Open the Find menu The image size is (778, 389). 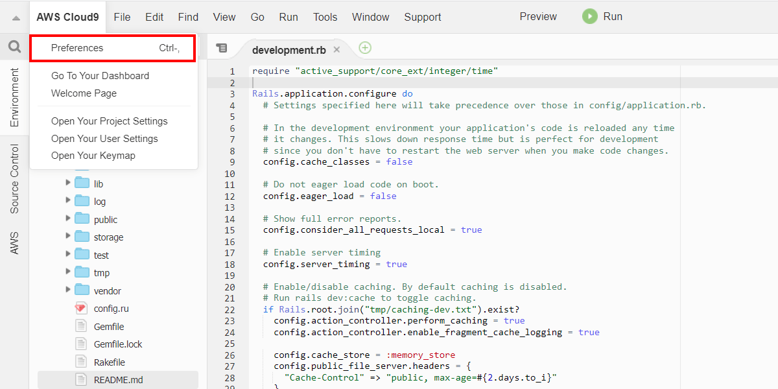click(x=188, y=18)
